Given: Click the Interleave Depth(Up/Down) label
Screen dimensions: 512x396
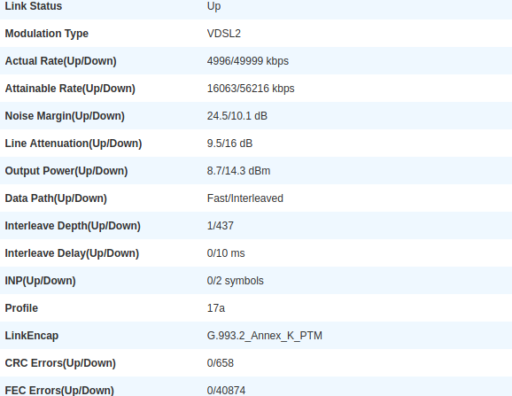Looking at the screenshot, I should [x=73, y=226].
